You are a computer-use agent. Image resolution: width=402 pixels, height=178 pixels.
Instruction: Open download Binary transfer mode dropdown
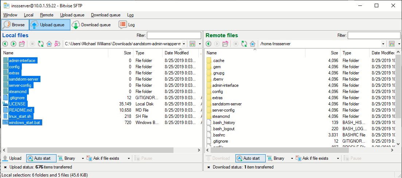pos(292,159)
